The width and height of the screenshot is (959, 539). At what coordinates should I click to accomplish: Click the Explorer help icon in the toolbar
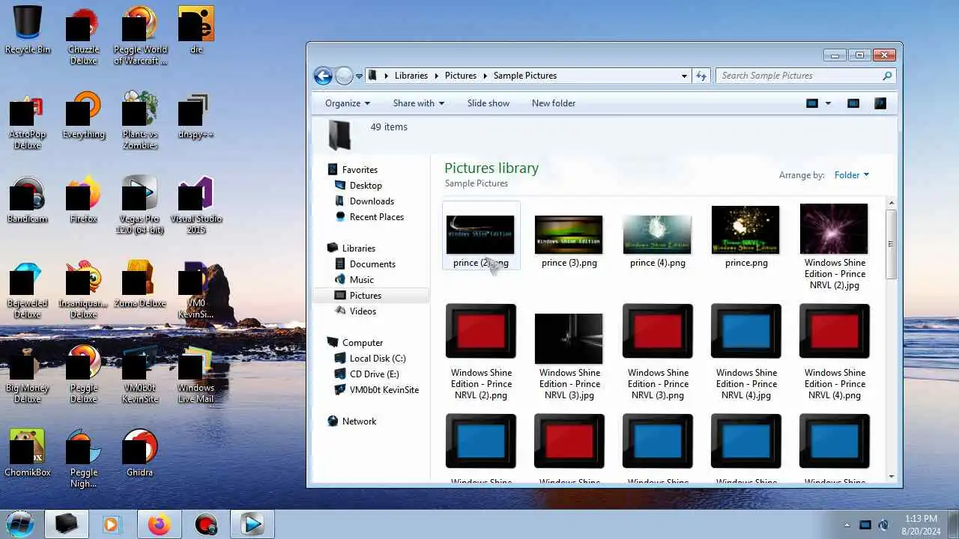pos(880,103)
